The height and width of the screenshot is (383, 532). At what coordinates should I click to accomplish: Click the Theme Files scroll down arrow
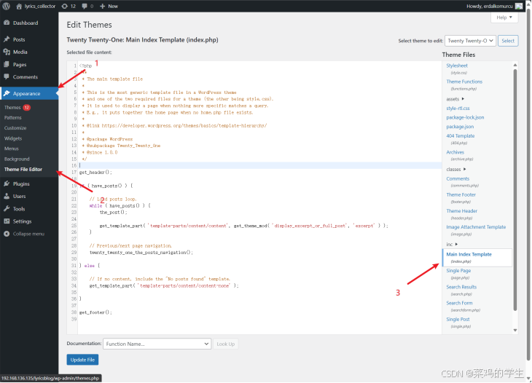pyautogui.click(x=515, y=331)
